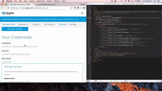Screen dimensions: 162x91
Task: Open the Apple menu
Action: [x=3, y=1]
